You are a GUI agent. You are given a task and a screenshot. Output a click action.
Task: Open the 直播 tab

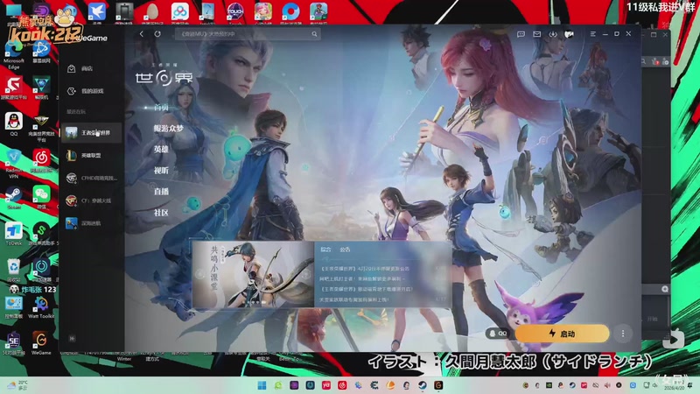coord(161,191)
